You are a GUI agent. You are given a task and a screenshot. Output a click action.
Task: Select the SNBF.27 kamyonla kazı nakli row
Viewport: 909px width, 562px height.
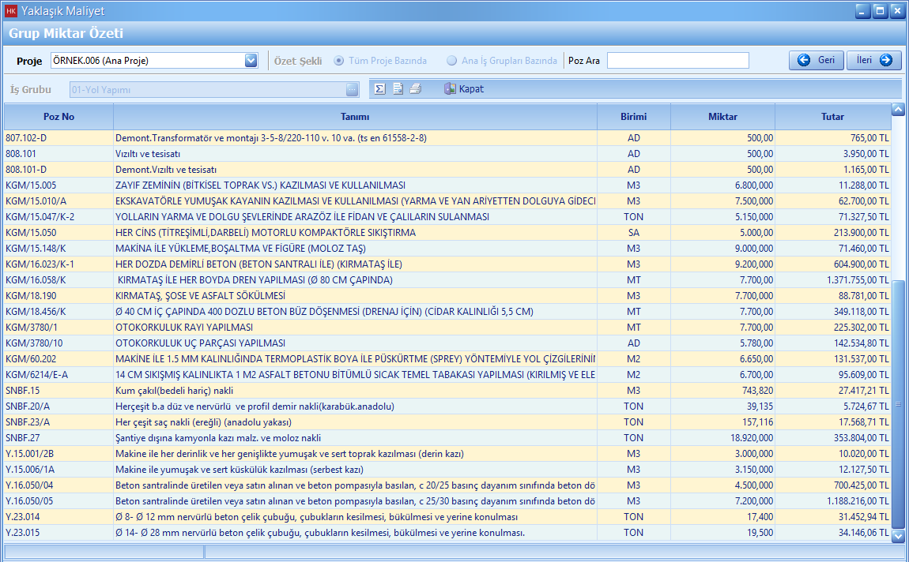[316, 438]
